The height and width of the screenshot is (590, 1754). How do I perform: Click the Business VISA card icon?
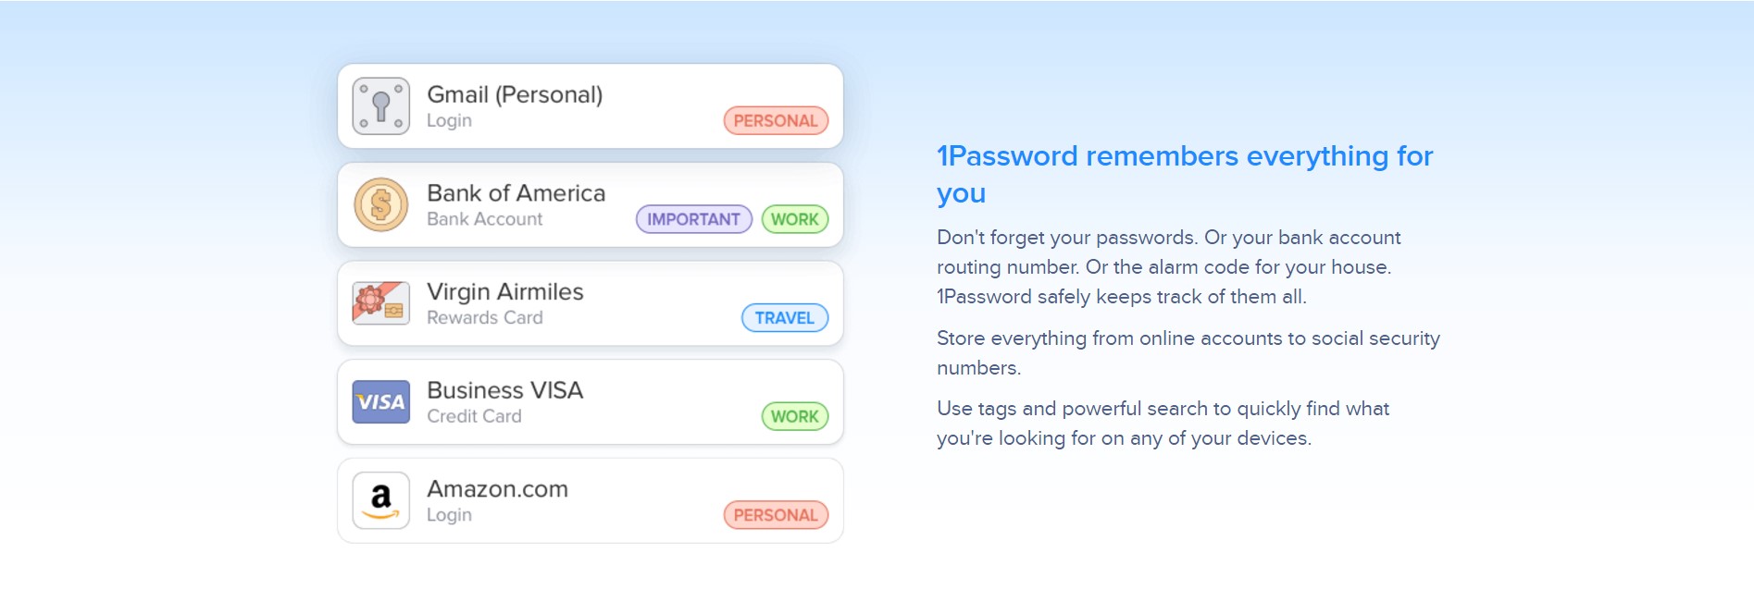(x=379, y=402)
